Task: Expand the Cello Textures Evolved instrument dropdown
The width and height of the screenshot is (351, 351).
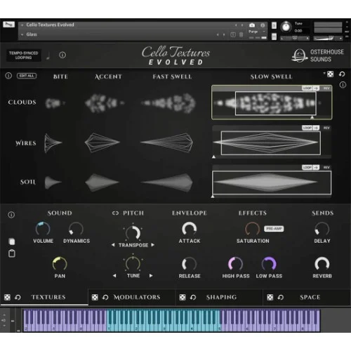Action: (x=22, y=25)
